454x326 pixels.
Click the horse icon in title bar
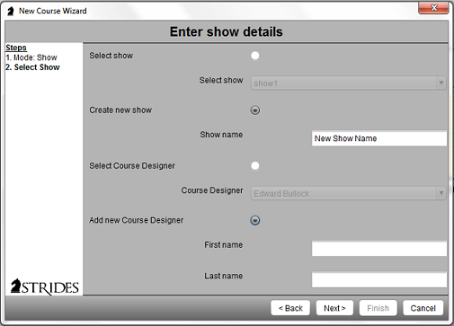[11, 11]
